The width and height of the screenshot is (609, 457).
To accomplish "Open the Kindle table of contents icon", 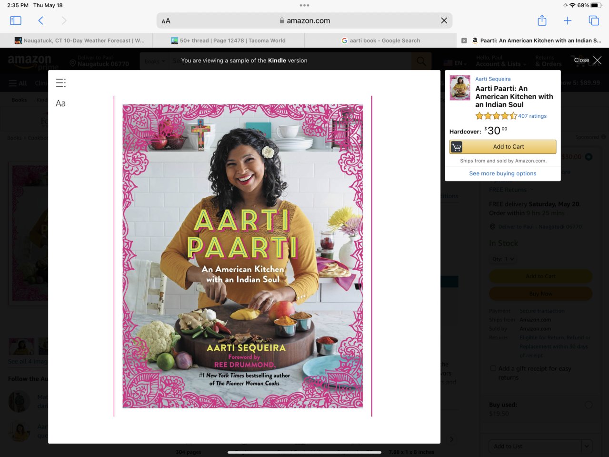I will coord(61,82).
